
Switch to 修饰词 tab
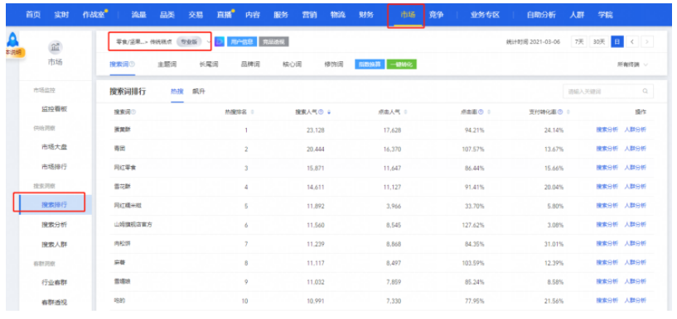[333, 64]
